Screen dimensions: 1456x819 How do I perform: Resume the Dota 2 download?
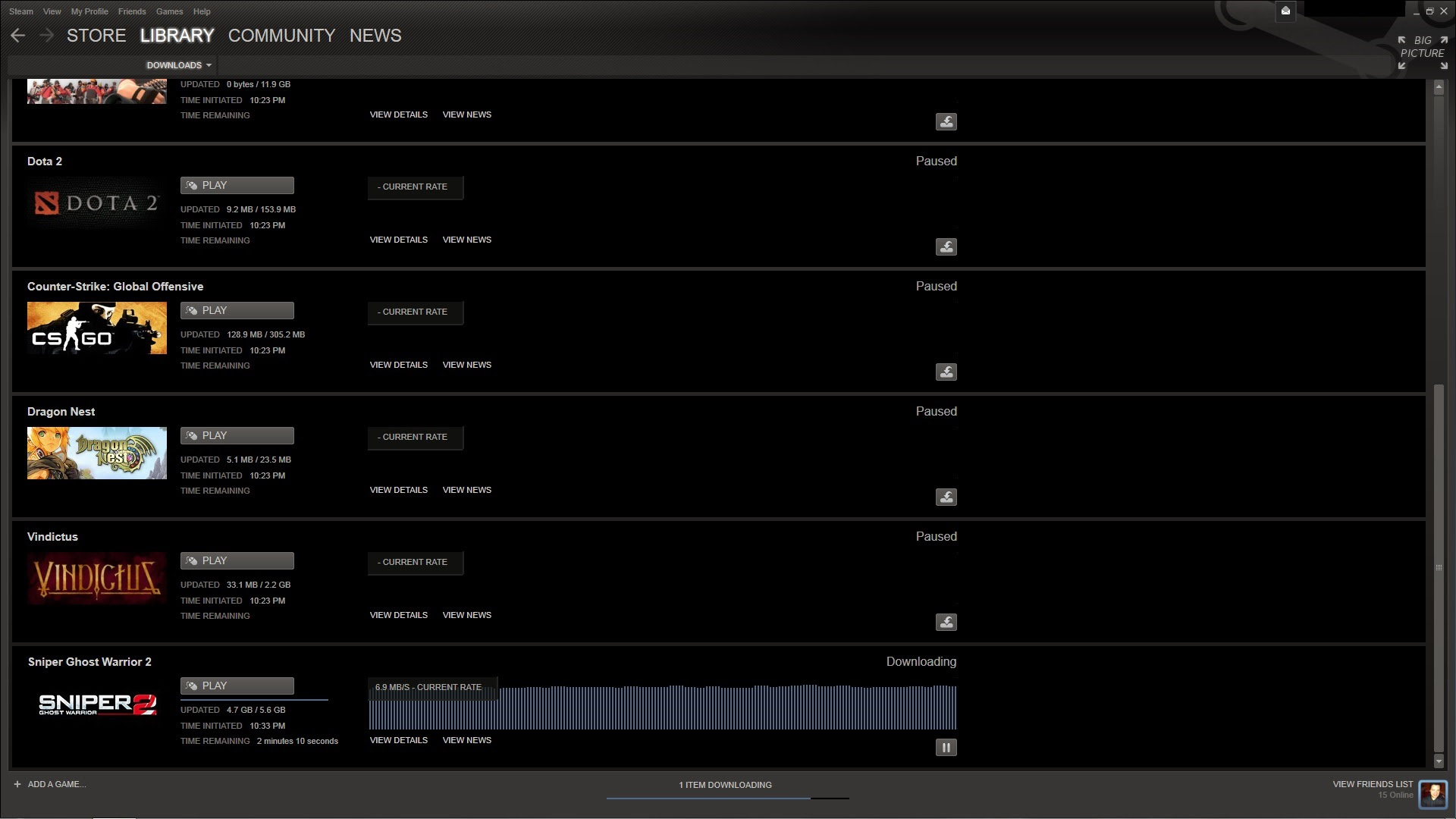pyautogui.click(x=946, y=247)
